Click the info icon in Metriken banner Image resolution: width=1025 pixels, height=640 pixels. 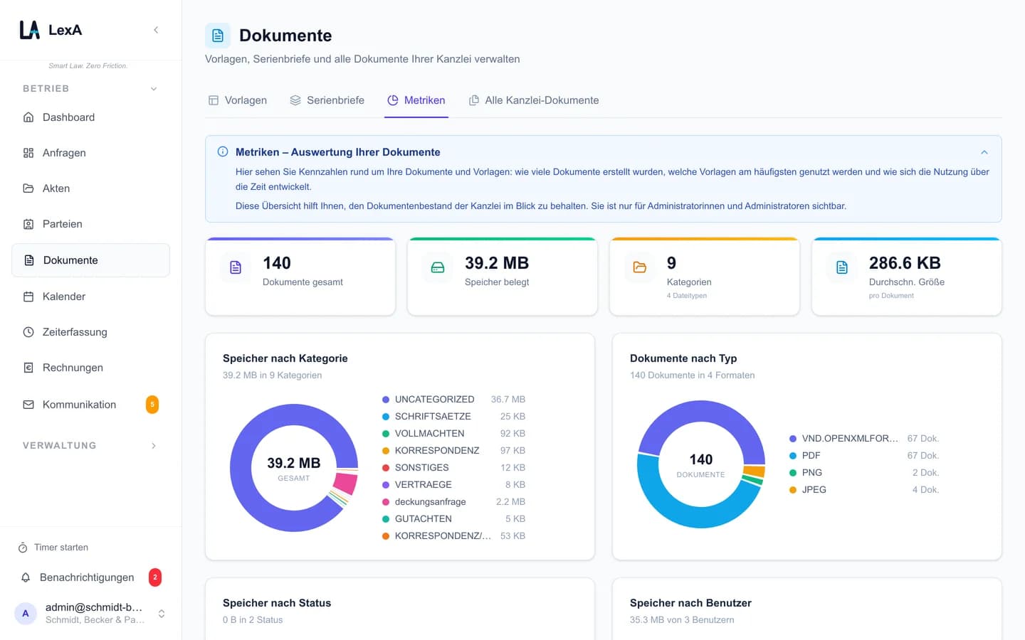click(x=223, y=151)
